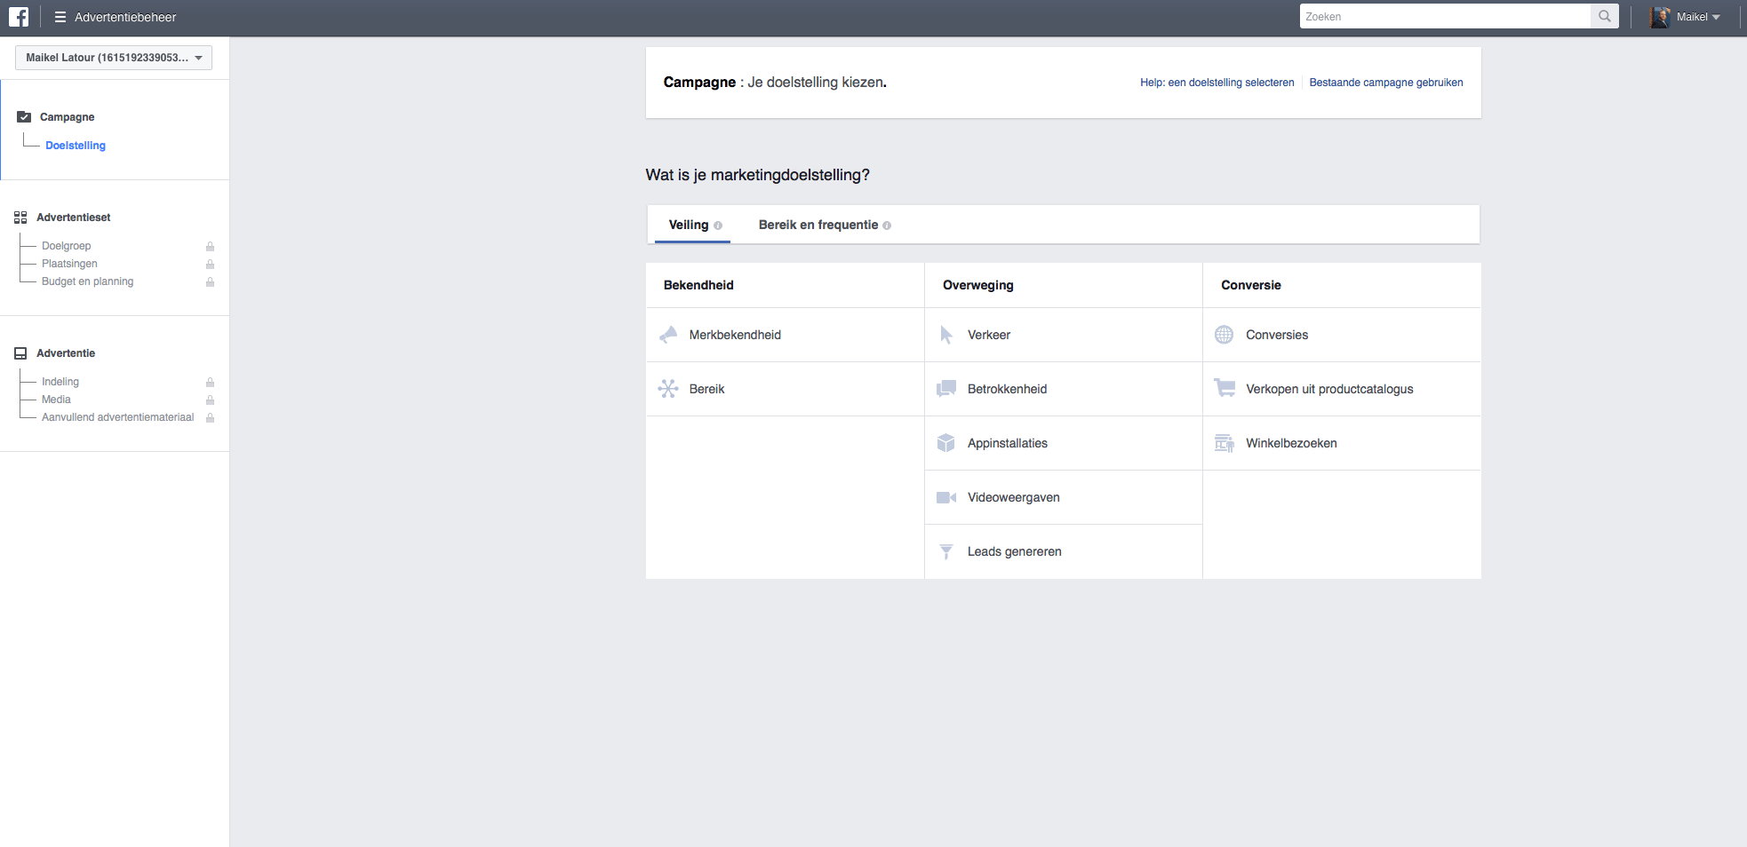Open the Advertentiebeheer hamburger menu
Image resolution: width=1747 pixels, height=847 pixels.
[60, 17]
